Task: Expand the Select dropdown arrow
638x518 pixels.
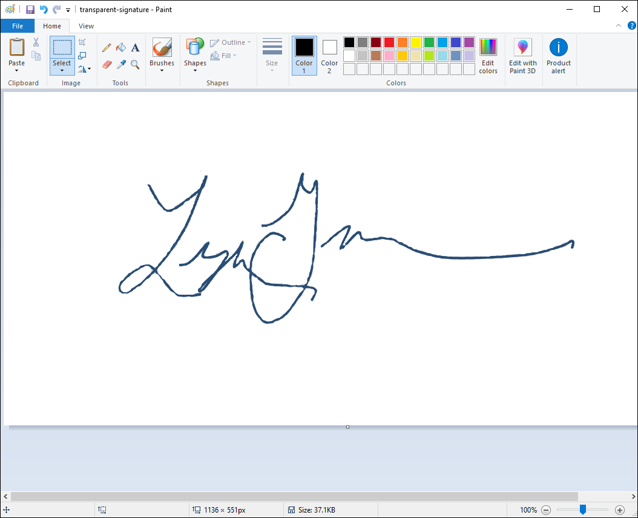Action: (62, 71)
